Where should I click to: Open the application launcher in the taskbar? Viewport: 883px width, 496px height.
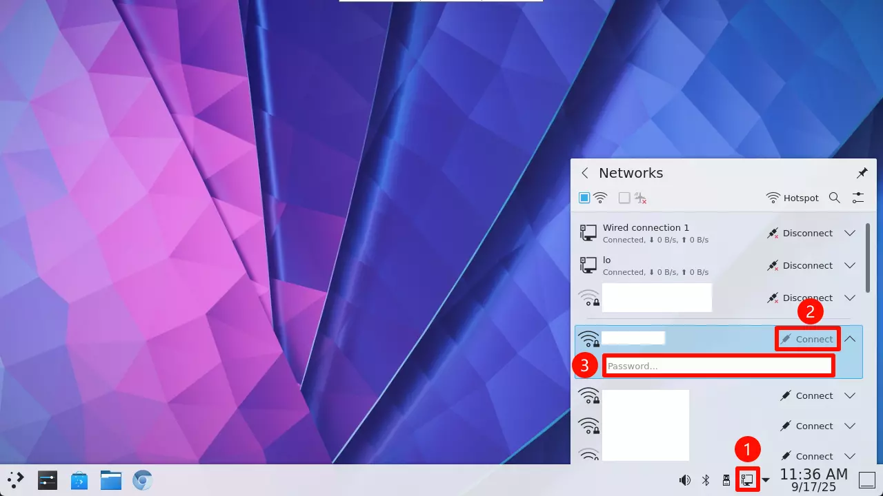click(14, 479)
